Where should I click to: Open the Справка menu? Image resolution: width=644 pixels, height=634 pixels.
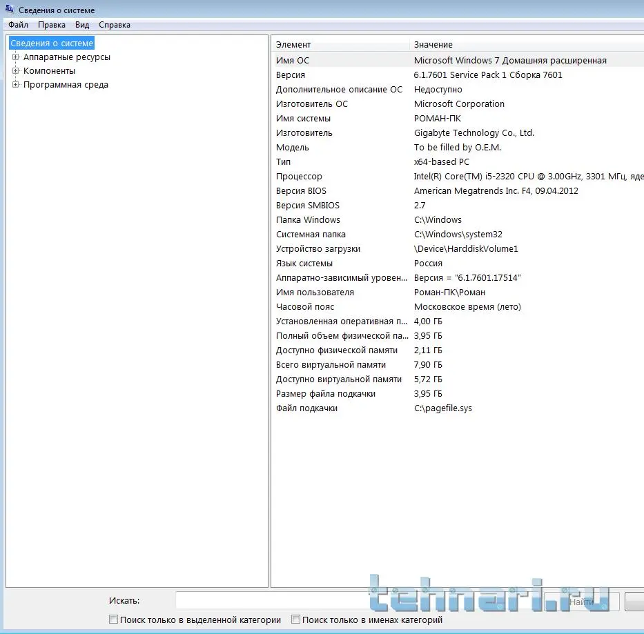pos(114,25)
